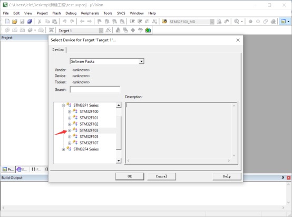292x217 pixels.
Task: Open the Project menu
Action: (x=42, y=13)
